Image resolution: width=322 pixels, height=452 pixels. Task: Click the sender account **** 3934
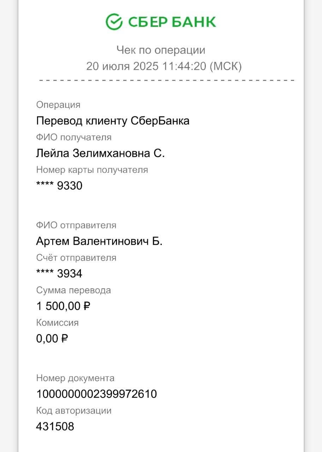coord(59,274)
